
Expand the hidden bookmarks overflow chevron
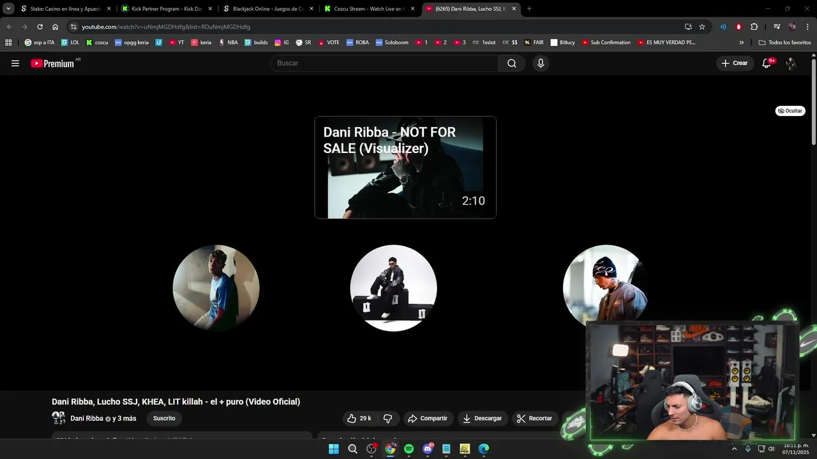742,43
